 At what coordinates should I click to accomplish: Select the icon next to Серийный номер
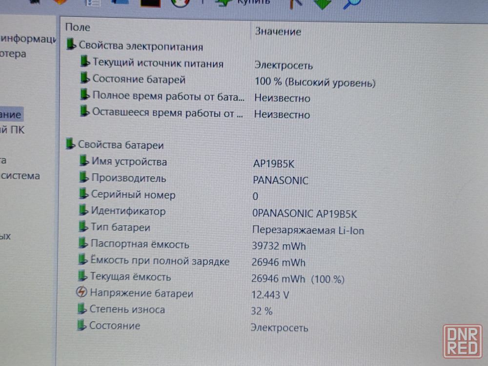tap(84, 194)
